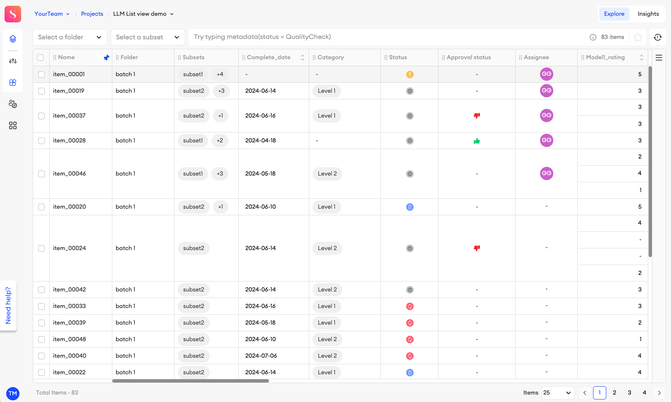Open the Need help? side tab
The height and width of the screenshot is (402, 671).
point(8,306)
